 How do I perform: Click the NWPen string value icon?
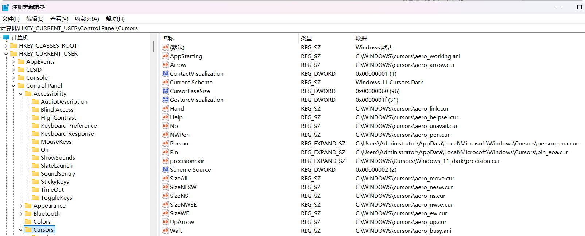point(166,135)
